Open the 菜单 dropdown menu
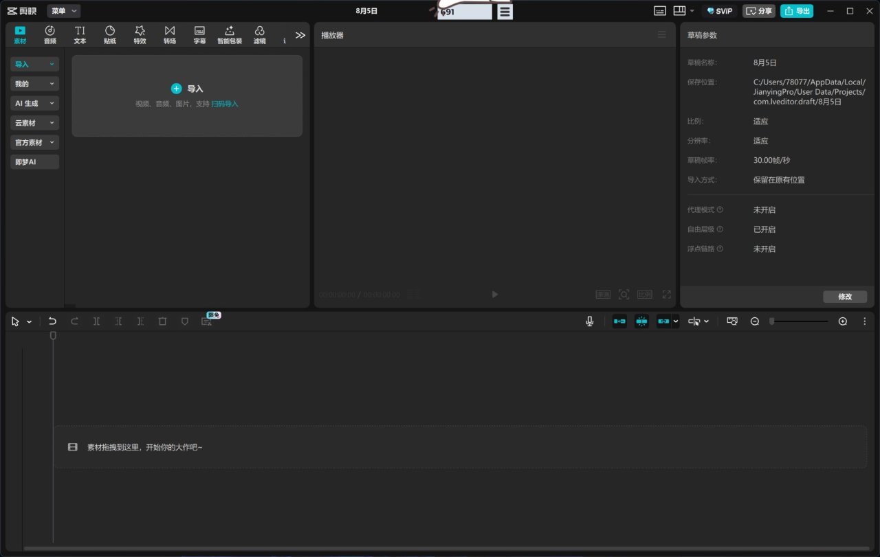880x557 pixels. 64,11
